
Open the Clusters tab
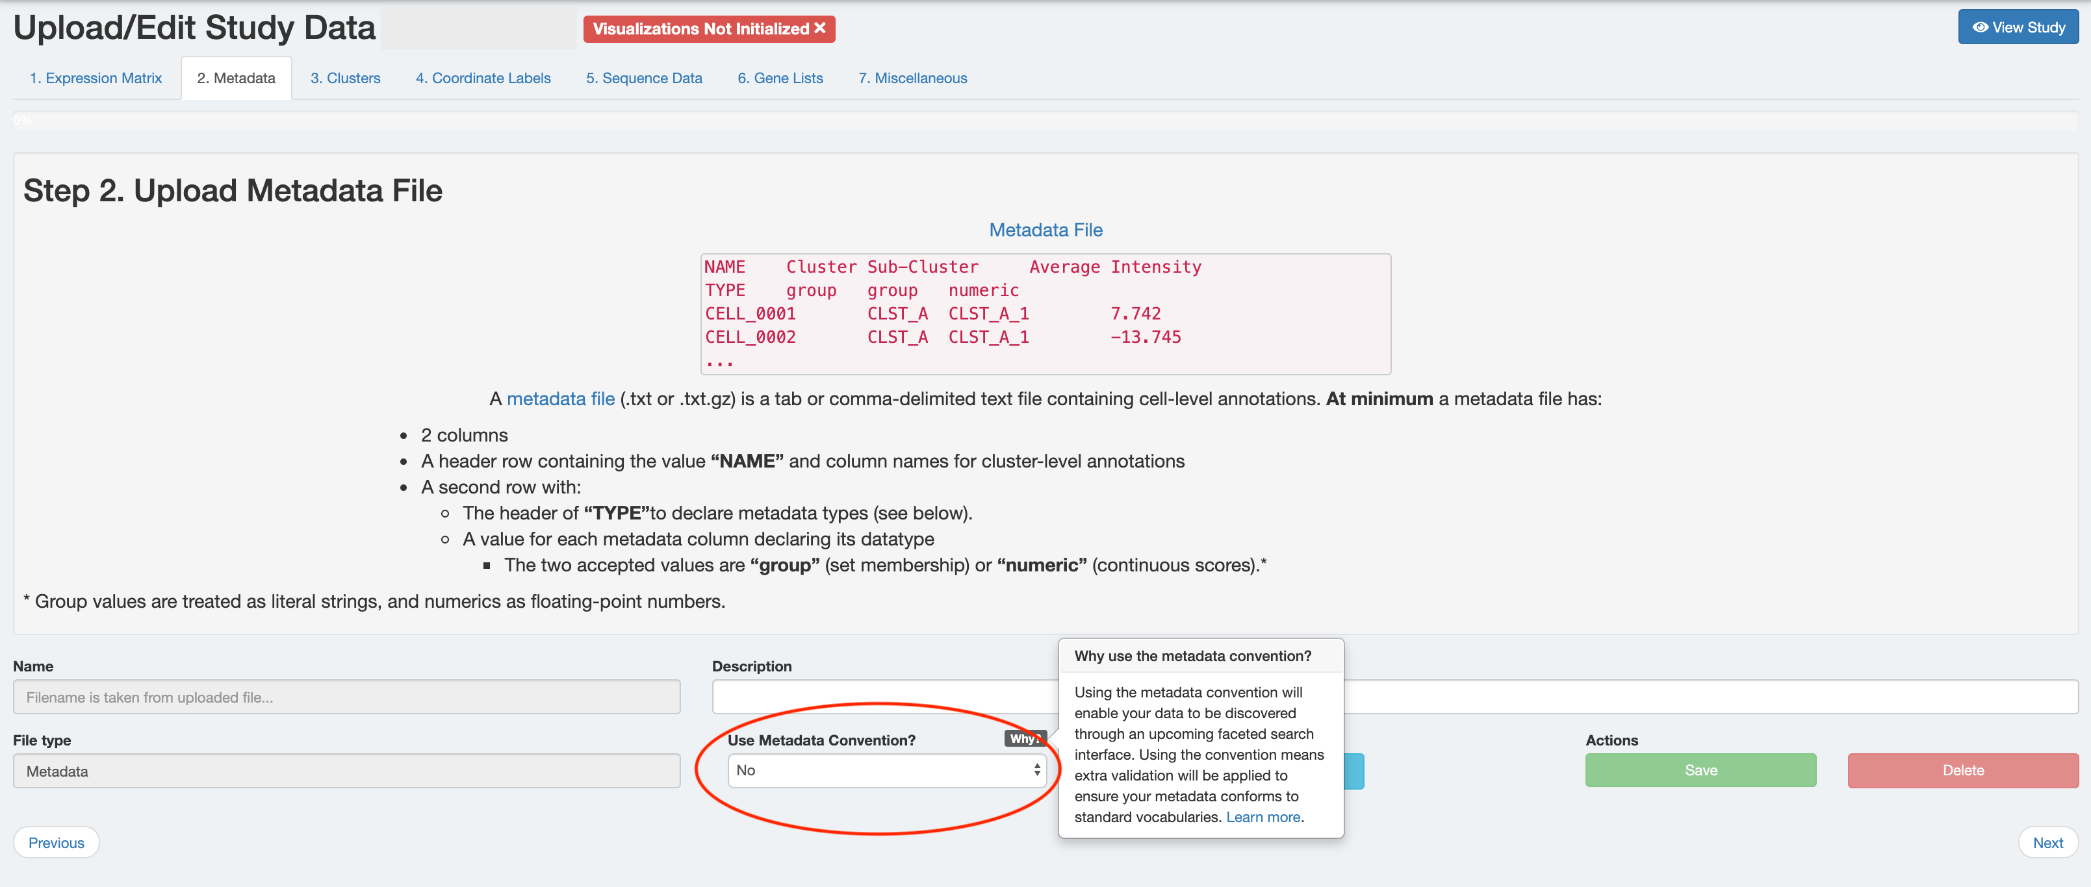pos(345,78)
